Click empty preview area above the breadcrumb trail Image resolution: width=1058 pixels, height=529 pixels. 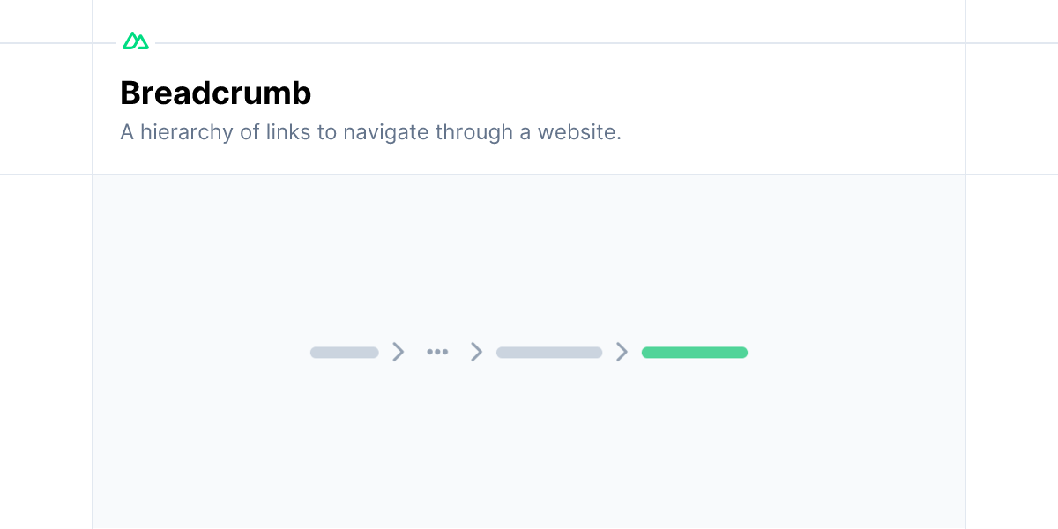529,256
